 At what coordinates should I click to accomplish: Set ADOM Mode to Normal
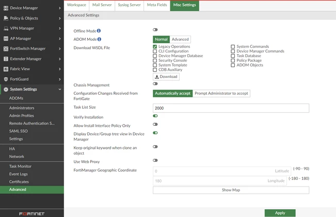[x=161, y=39]
